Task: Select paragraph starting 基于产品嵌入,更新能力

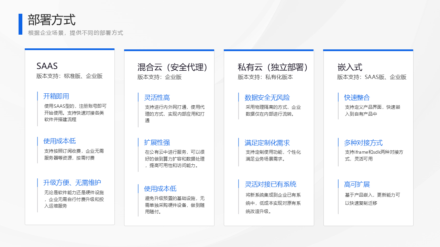Action: click(373, 199)
